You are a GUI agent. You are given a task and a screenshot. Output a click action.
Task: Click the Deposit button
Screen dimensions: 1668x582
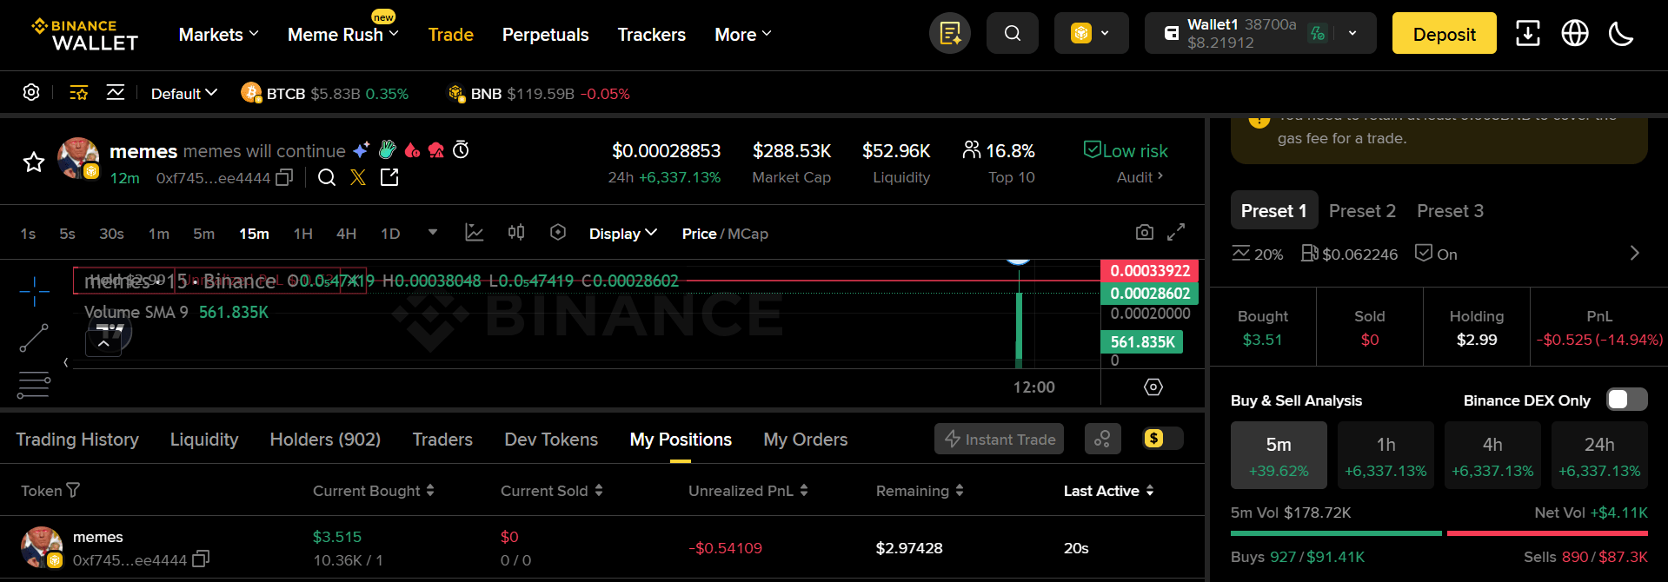click(x=1444, y=34)
